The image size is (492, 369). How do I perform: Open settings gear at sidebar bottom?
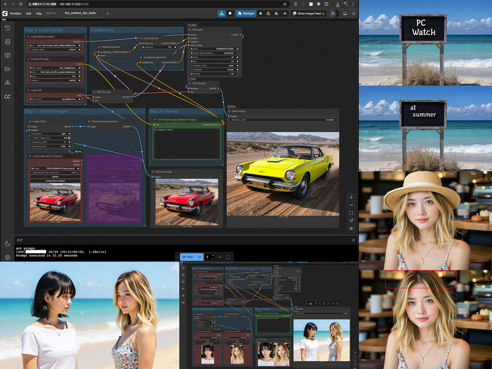(x=7, y=257)
